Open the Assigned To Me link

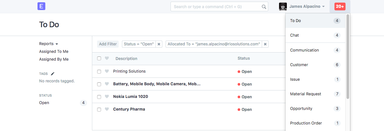[x=54, y=52]
